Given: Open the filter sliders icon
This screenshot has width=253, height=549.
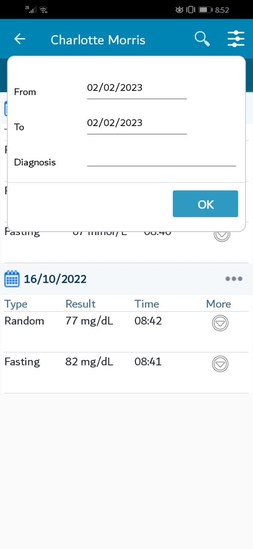Looking at the screenshot, I should click(236, 39).
